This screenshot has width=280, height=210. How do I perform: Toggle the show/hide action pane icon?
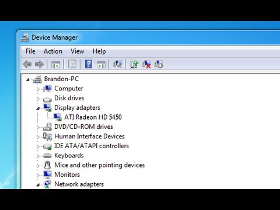point(101,64)
